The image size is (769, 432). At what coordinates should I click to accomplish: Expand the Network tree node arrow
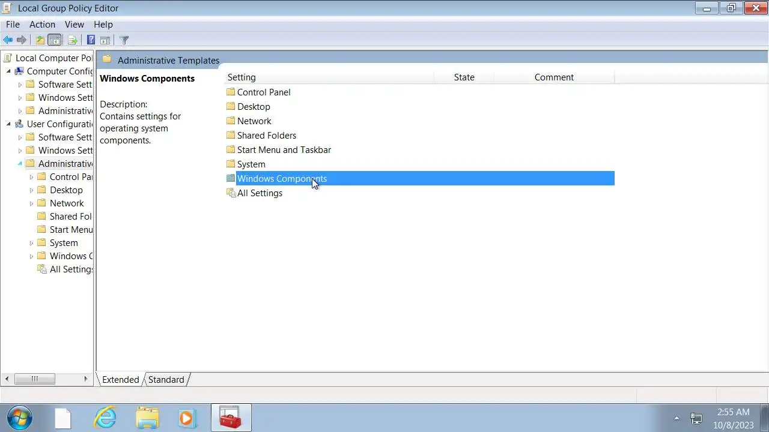click(x=31, y=203)
